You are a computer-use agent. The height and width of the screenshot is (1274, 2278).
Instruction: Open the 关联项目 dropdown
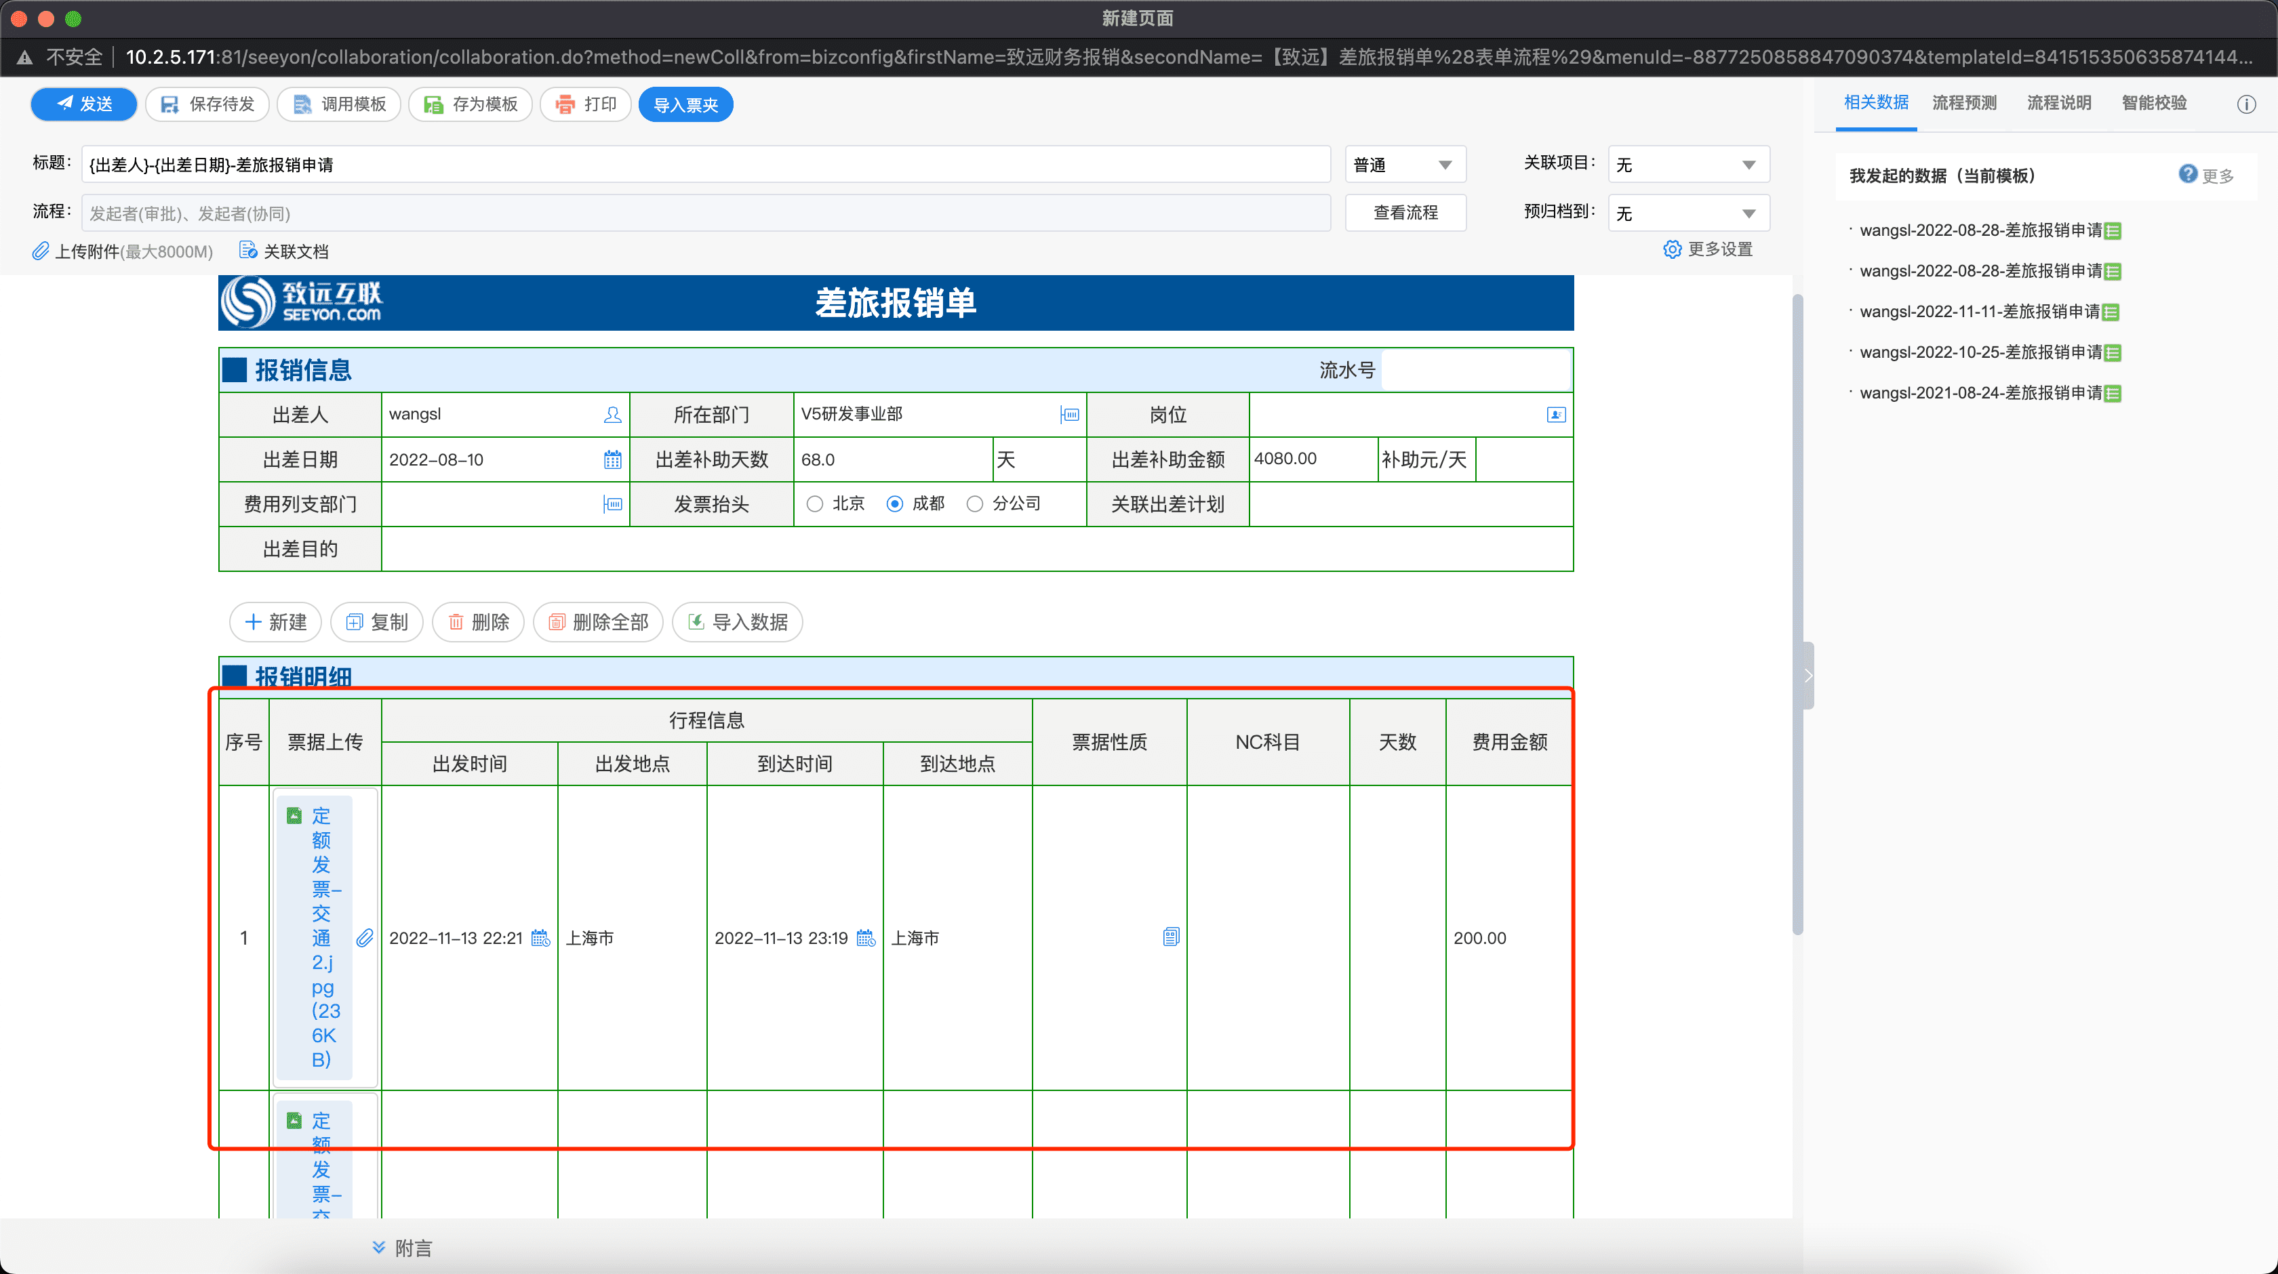click(1688, 165)
